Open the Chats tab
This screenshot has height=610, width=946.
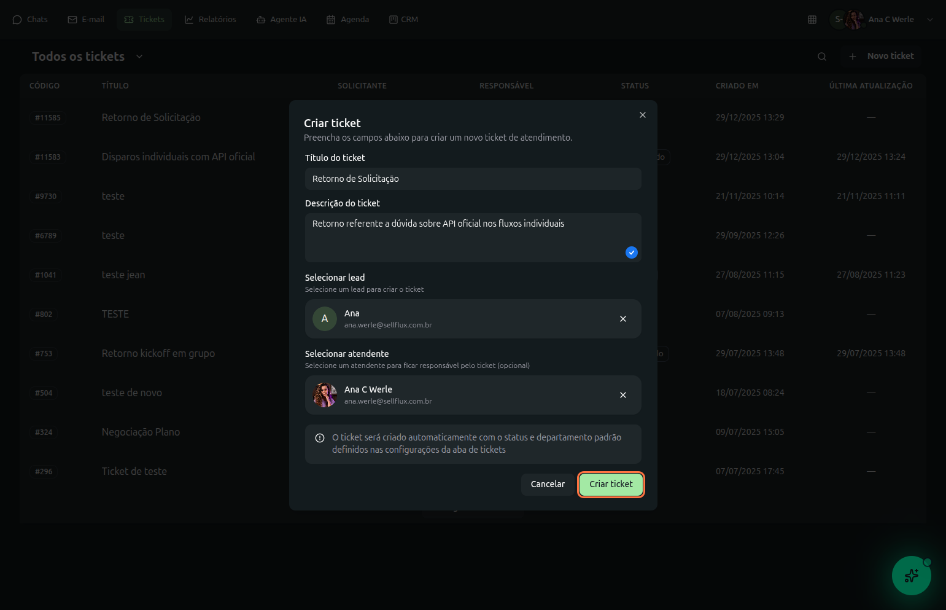[30, 20]
